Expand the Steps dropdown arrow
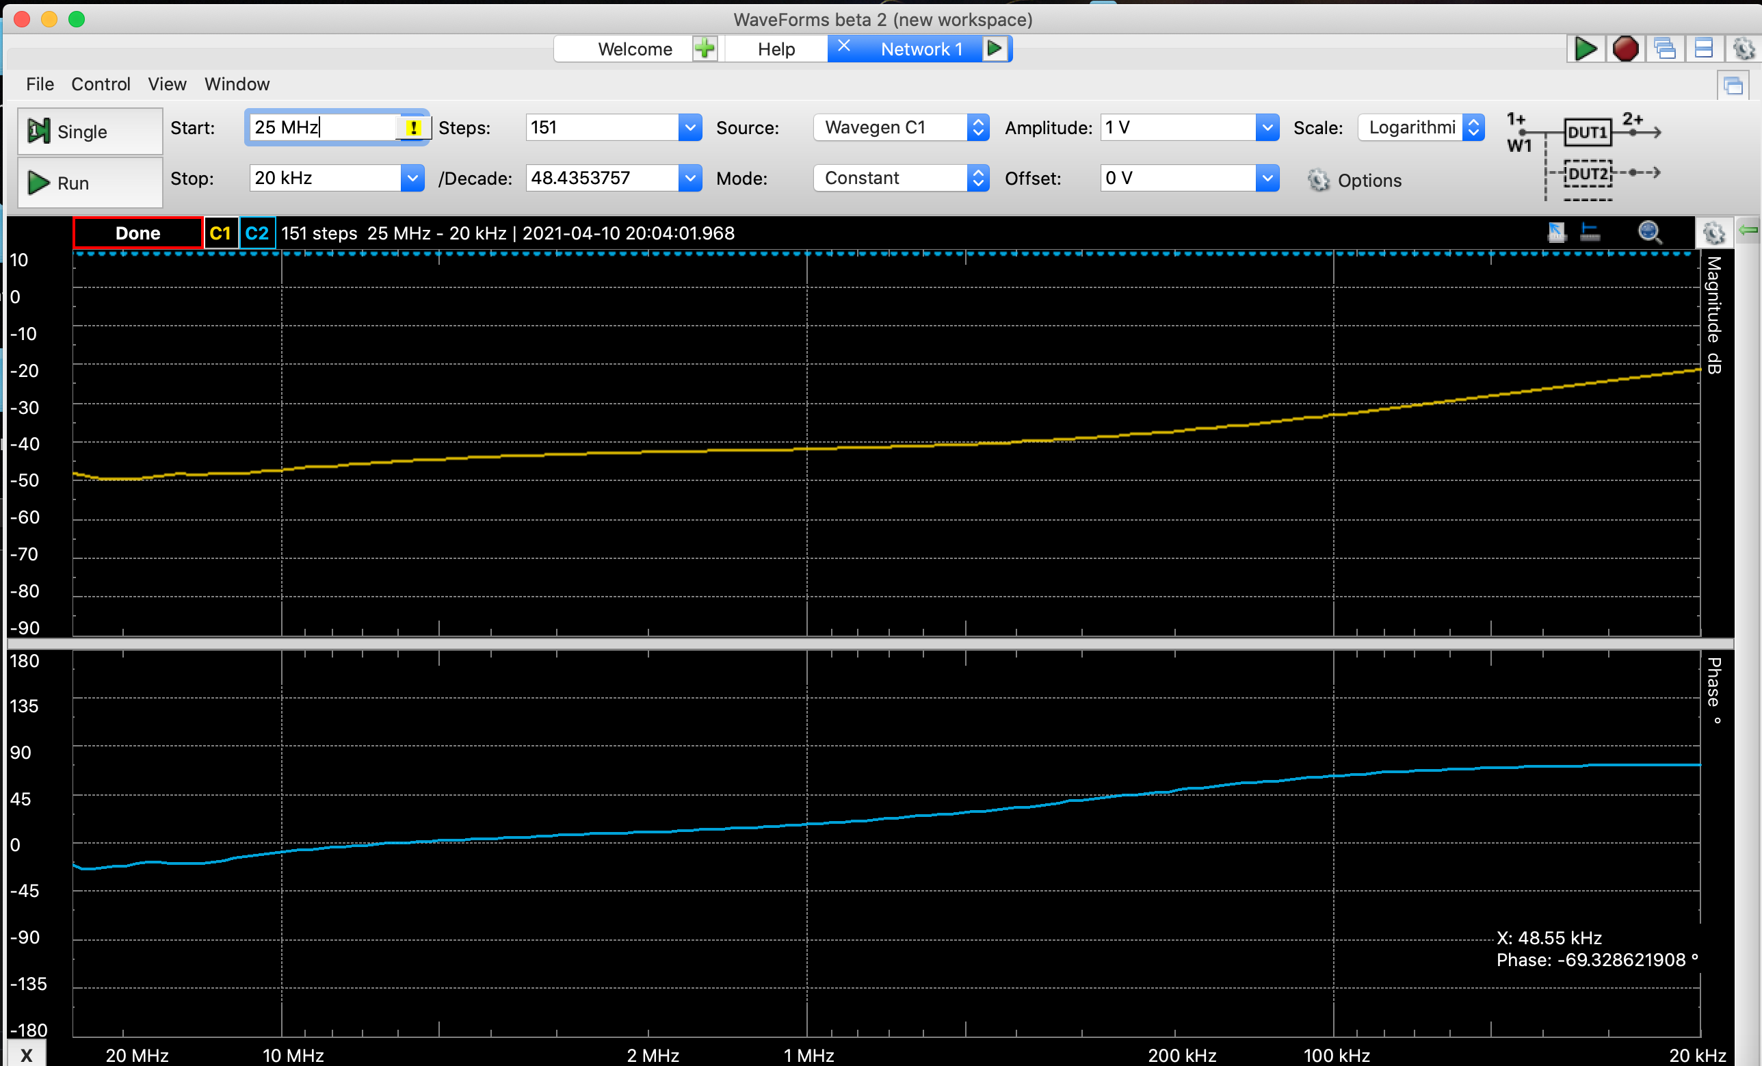1762x1066 pixels. (x=689, y=127)
